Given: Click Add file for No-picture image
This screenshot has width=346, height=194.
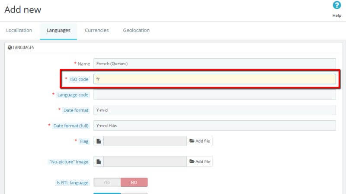Looking at the screenshot, I should [x=199, y=162].
